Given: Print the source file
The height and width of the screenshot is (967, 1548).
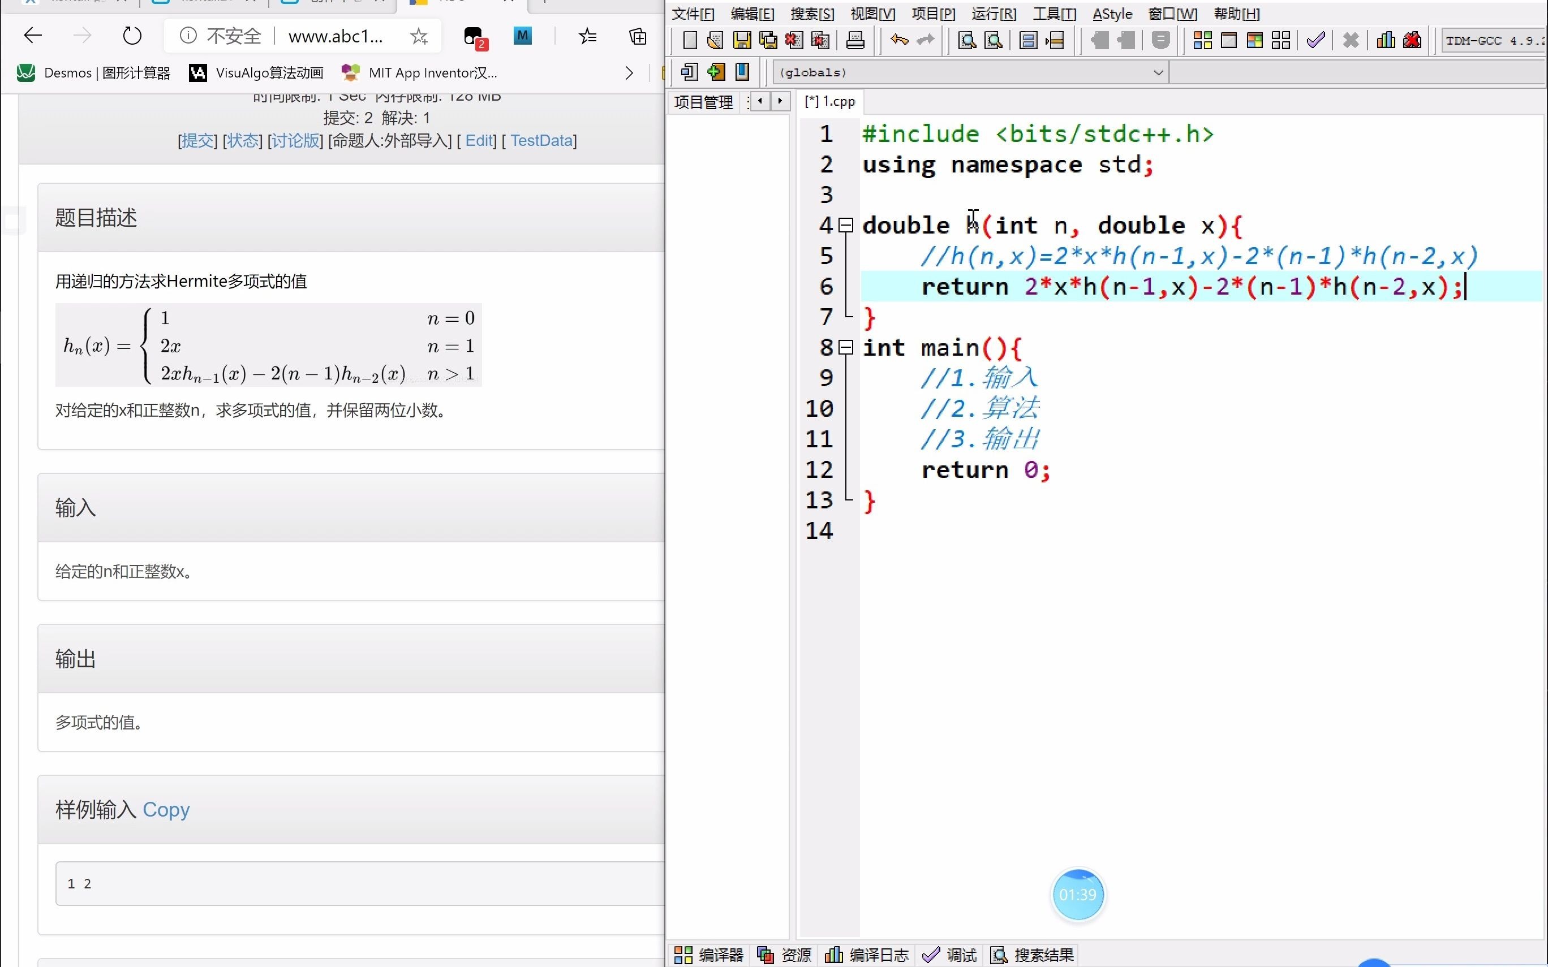Looking at the screenshot, I should tap(855, 41).
